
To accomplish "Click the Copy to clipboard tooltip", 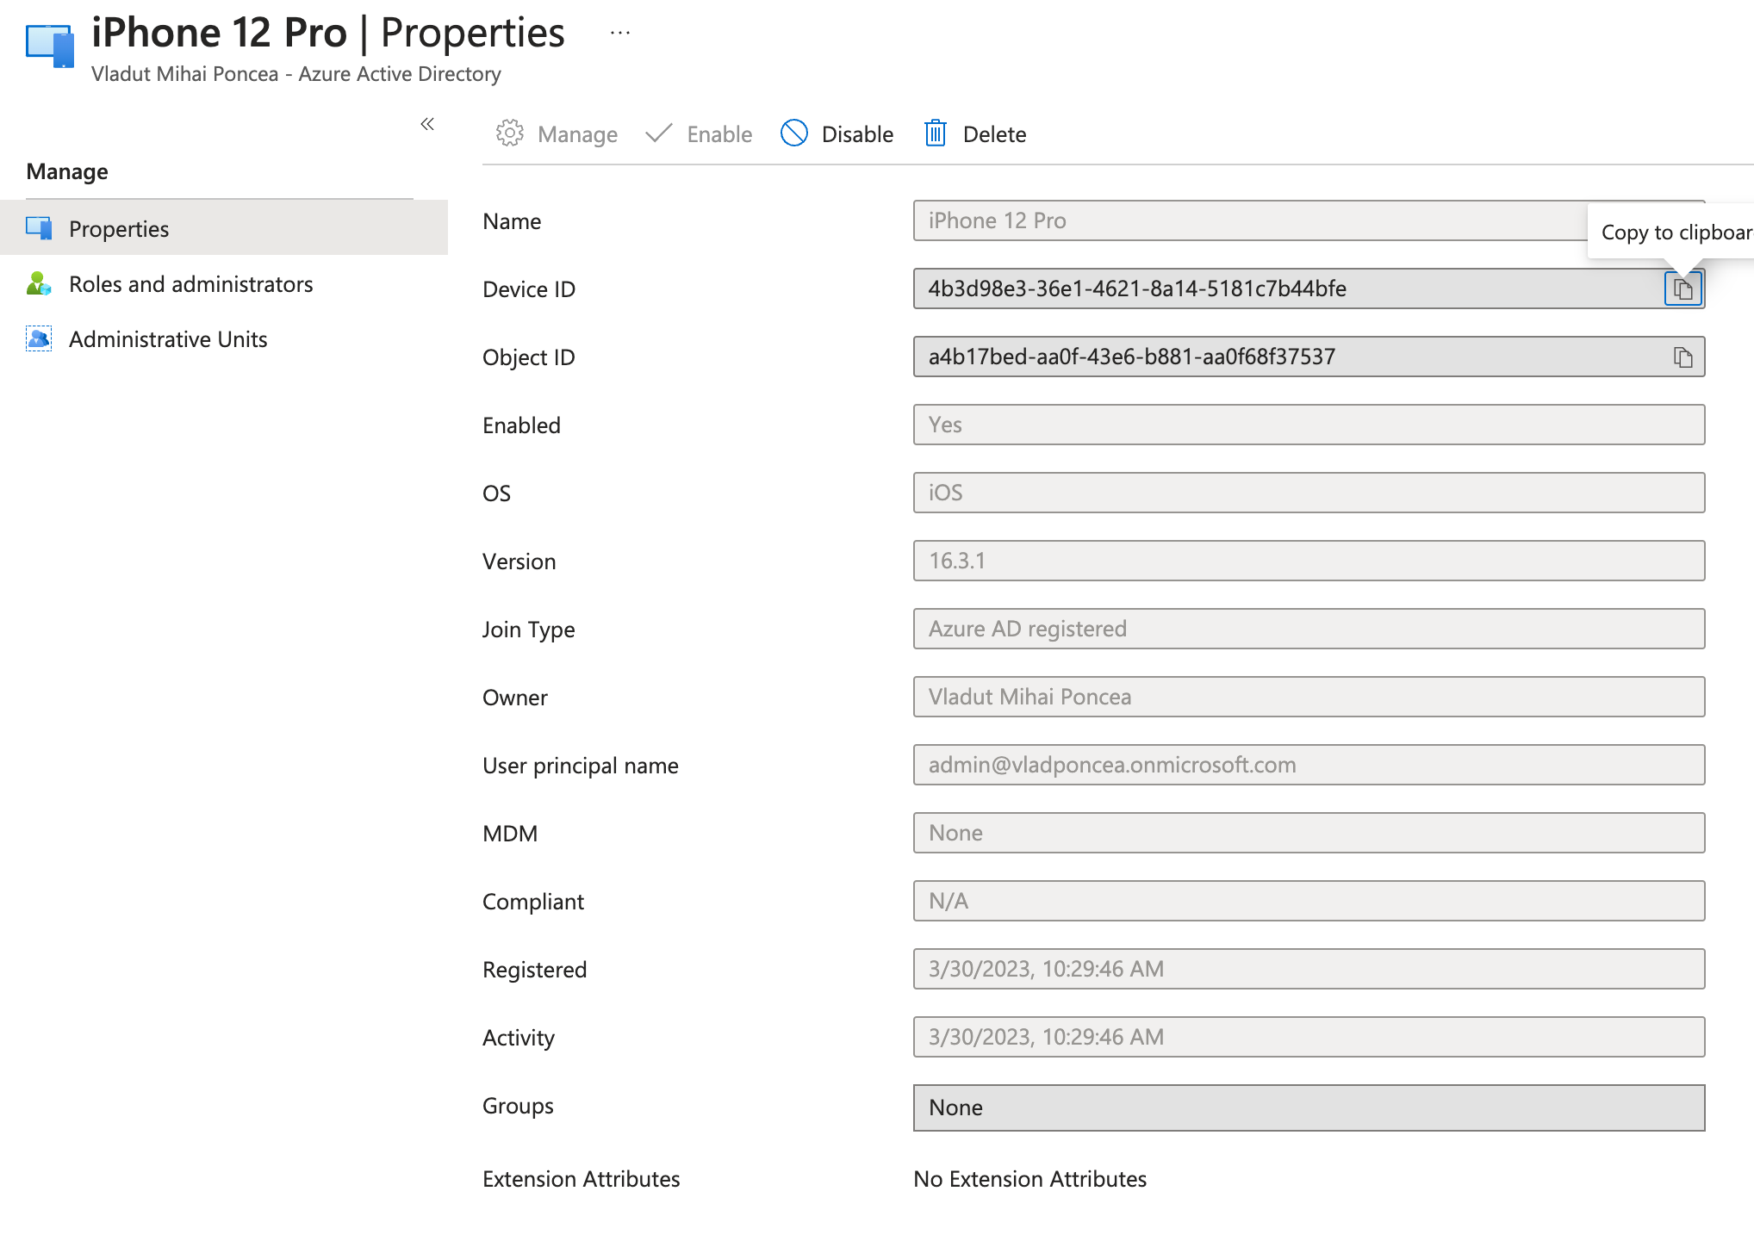I will [1672, 233].
